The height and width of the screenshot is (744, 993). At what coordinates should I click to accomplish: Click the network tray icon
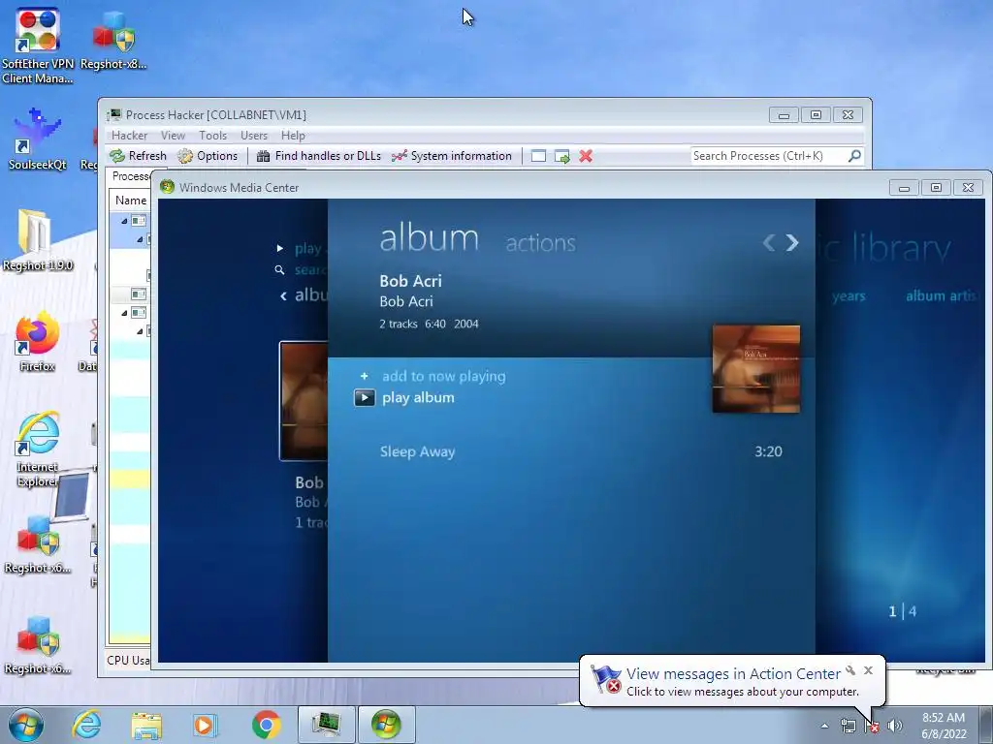[848, 726]
